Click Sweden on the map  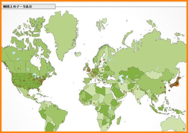pyautogui.click(x=100, y=56)
